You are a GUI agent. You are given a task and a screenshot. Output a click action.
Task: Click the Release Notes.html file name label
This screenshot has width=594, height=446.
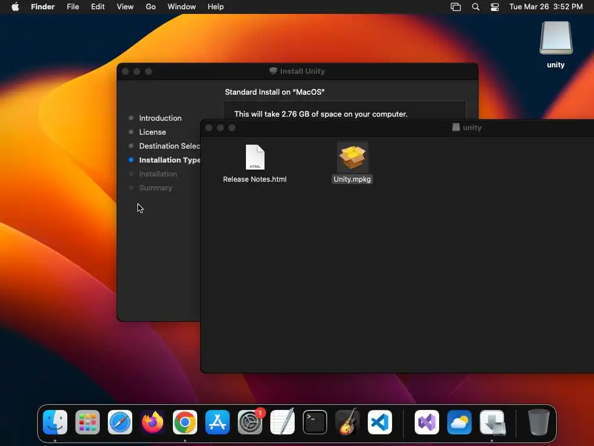[255, 179]
